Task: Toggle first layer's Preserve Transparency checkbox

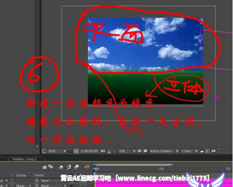Action: (12, 181)
